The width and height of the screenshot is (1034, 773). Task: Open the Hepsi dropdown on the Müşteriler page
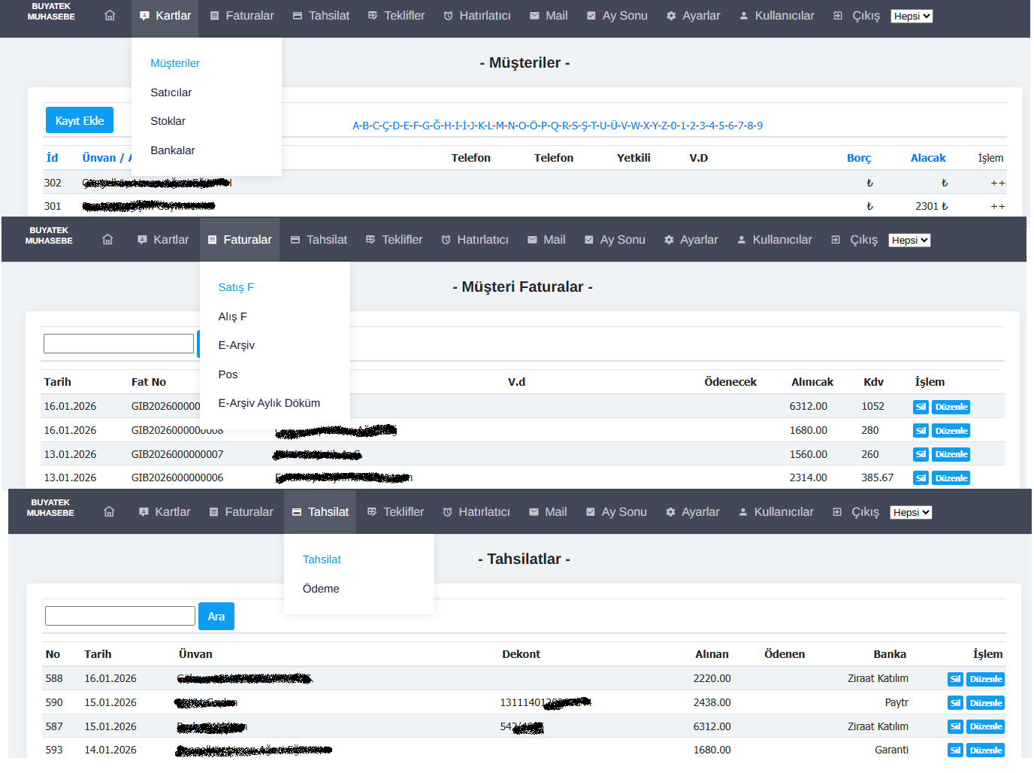tap(912, 16)
